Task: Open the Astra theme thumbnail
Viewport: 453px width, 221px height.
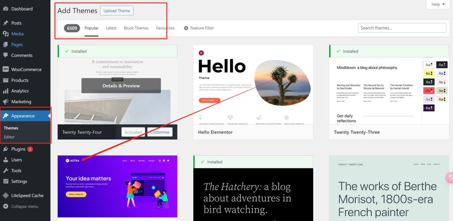Action: click(117, 187)
